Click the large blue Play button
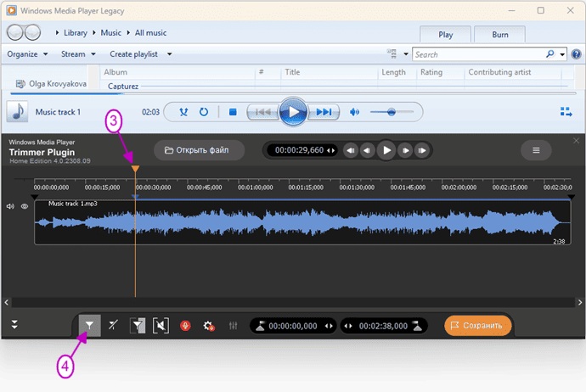This screenshot has width=586, height=392. [293, 112]
